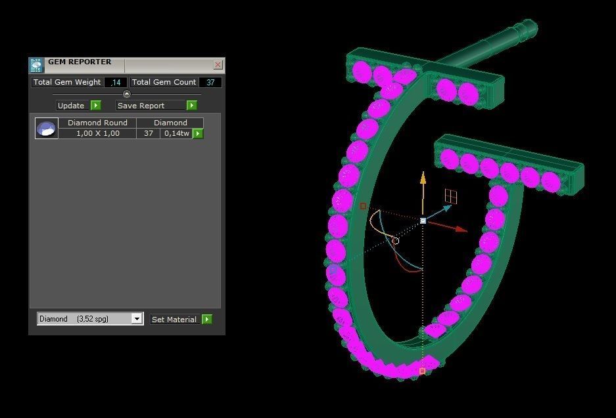Click green arrow beside 0,14tw
This screenshot has width=616, height=418.
pos(198,134)
